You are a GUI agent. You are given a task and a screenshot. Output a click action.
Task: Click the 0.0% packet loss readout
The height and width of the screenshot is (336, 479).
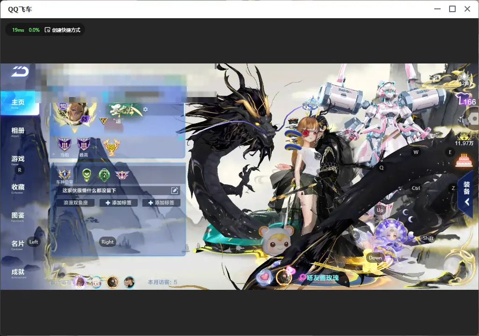34,30
